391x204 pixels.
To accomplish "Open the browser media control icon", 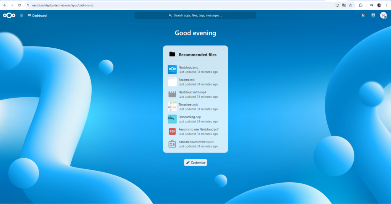I will 372,5.
